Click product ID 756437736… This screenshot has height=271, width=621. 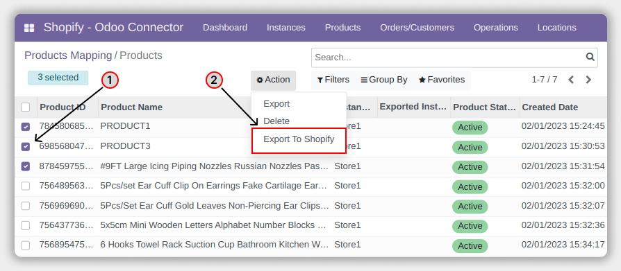(x=67, y=225)
